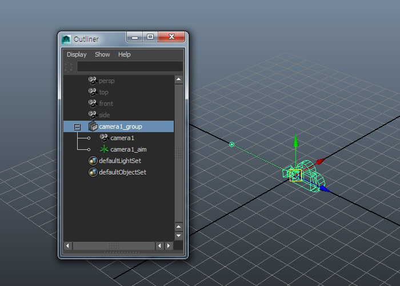Select the defaultObjectSet item

point(122,172)
